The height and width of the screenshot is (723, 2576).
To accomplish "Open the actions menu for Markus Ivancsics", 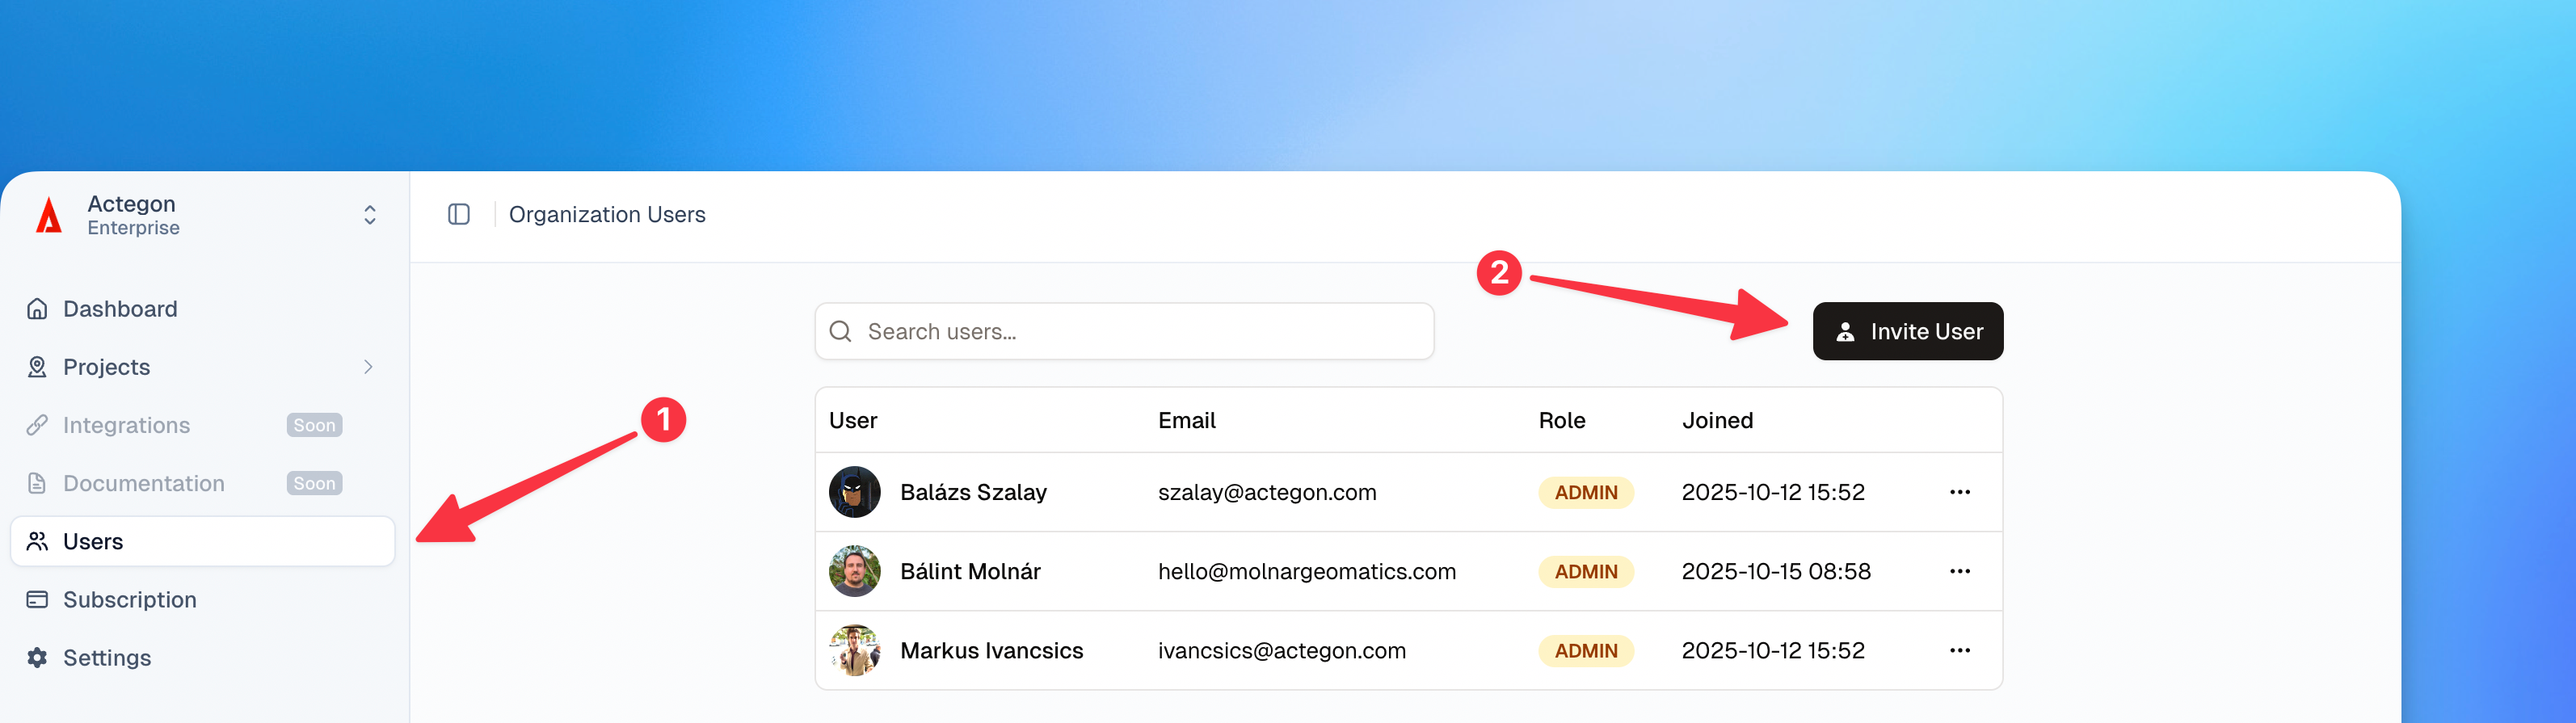I will [x=1960, y=650].
